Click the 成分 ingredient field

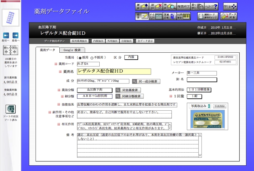[x=103, y=81]
